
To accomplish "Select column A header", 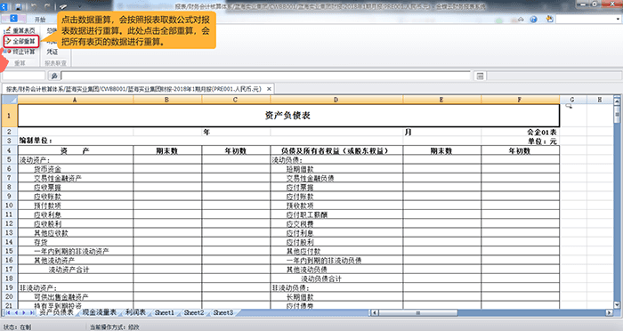I will tap(75, 100).
